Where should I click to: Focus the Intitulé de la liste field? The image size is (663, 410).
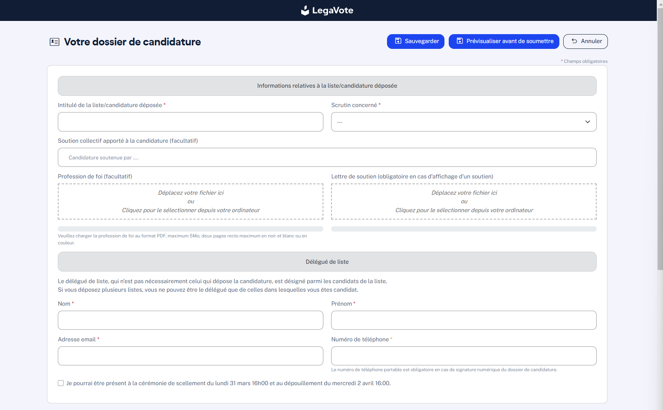(191, 122)
